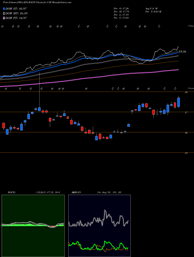Click the blue DOW ST legend swatch
The width and height of the screenshot is (194, 257).
(4, 9)
